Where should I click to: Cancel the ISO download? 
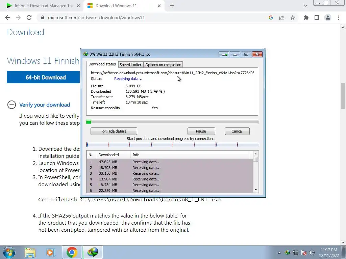[x=237, y=131]
